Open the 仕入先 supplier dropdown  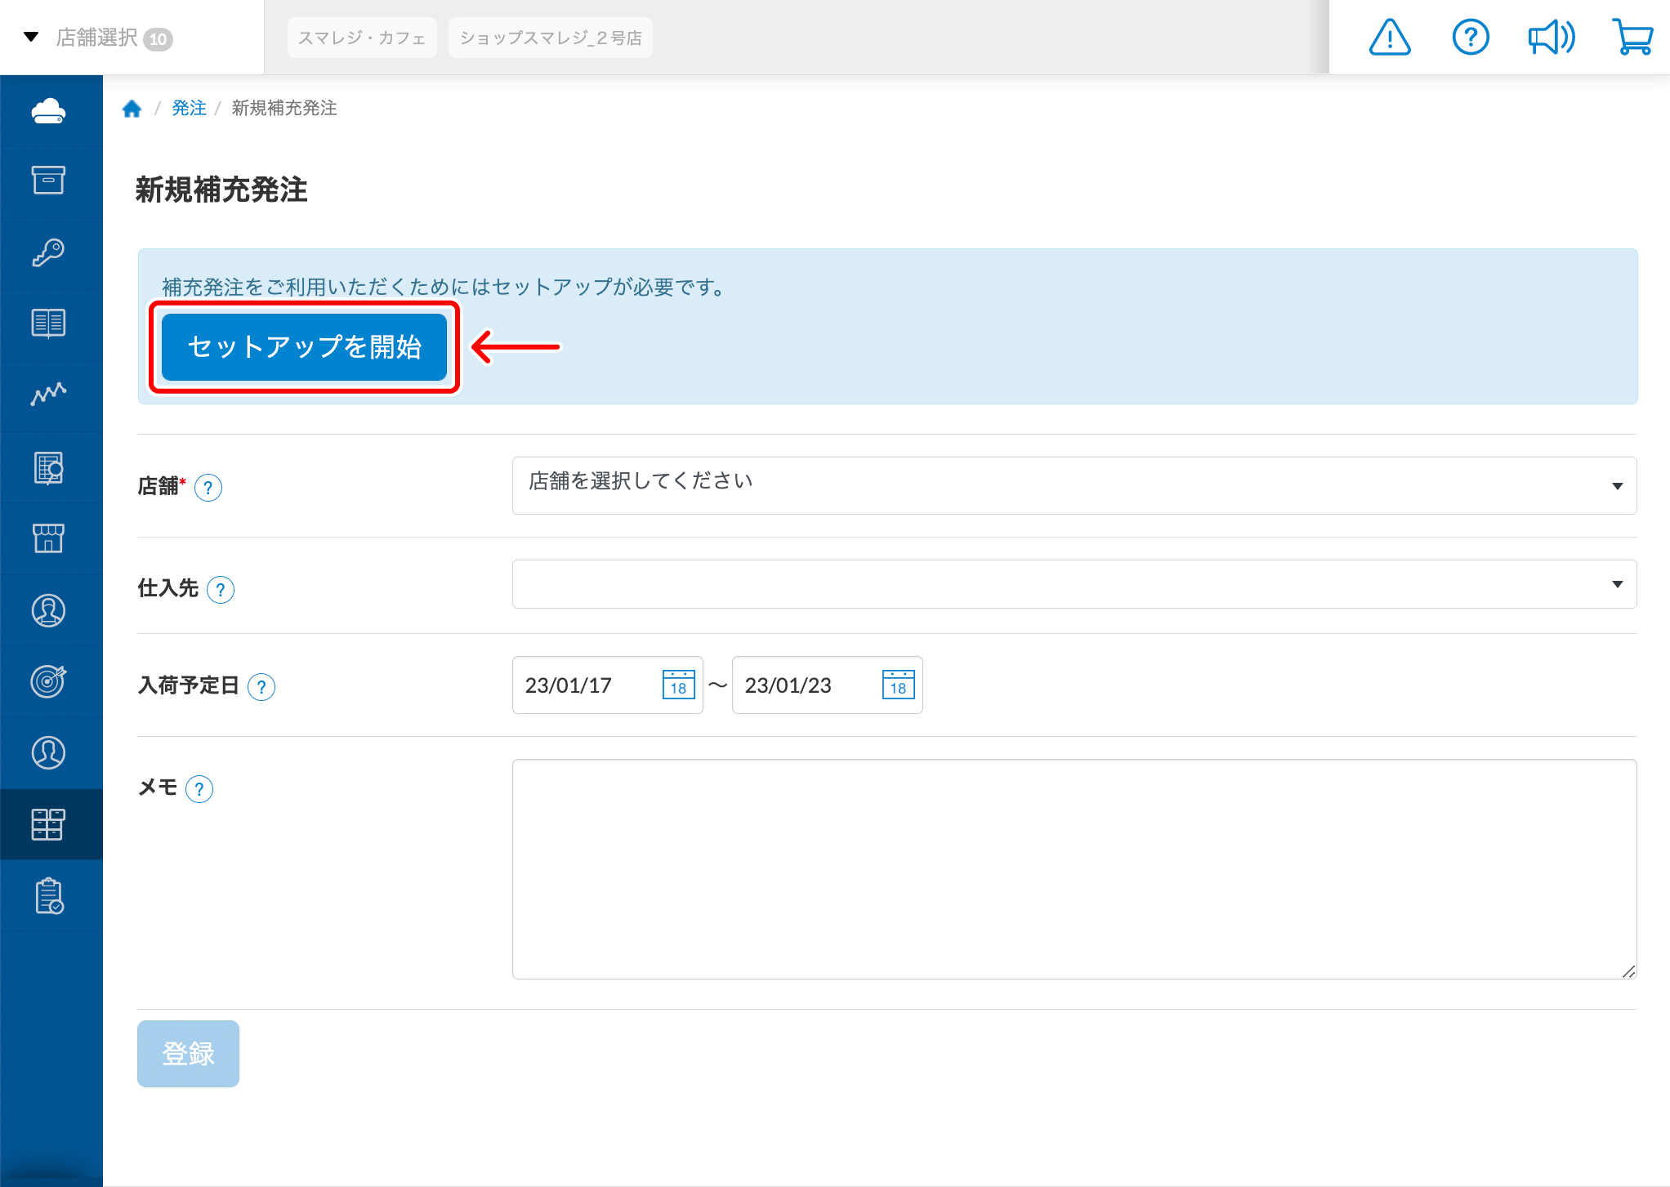pos(1074,584)
